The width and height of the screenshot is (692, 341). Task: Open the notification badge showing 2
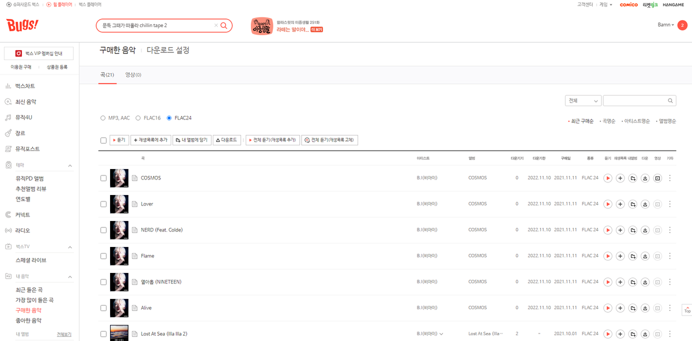(682, 25)
